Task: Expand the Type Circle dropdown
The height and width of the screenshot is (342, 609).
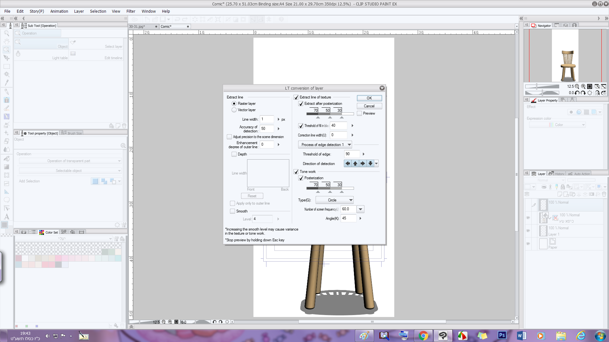Action: (334, 200)
